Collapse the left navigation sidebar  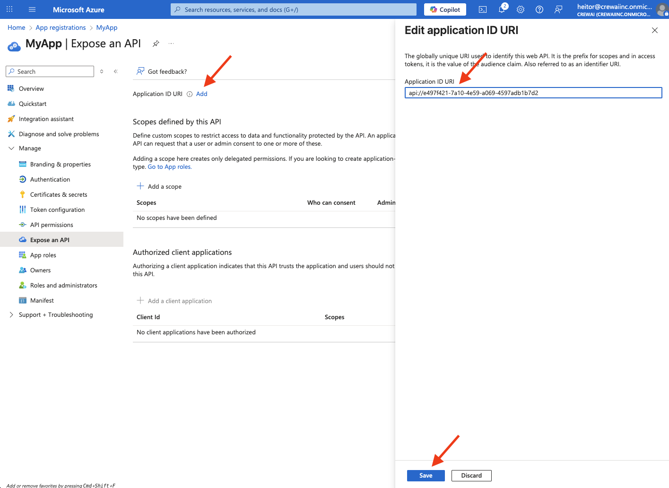tap(115, 71)
